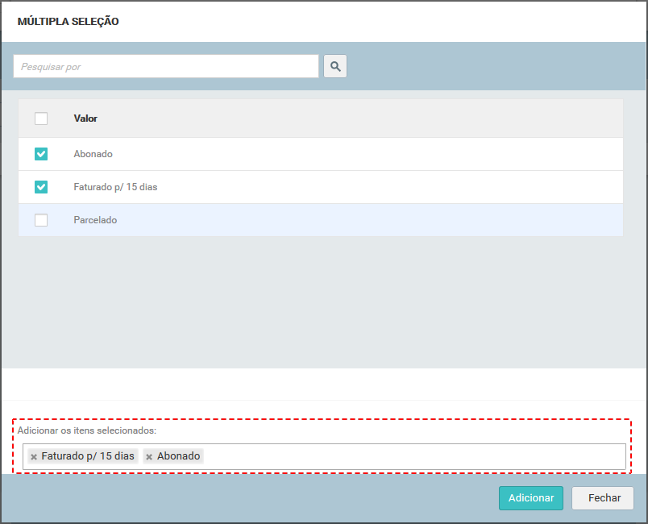
Task: Click the Abonado tag label
Action: tap(179, 455)
